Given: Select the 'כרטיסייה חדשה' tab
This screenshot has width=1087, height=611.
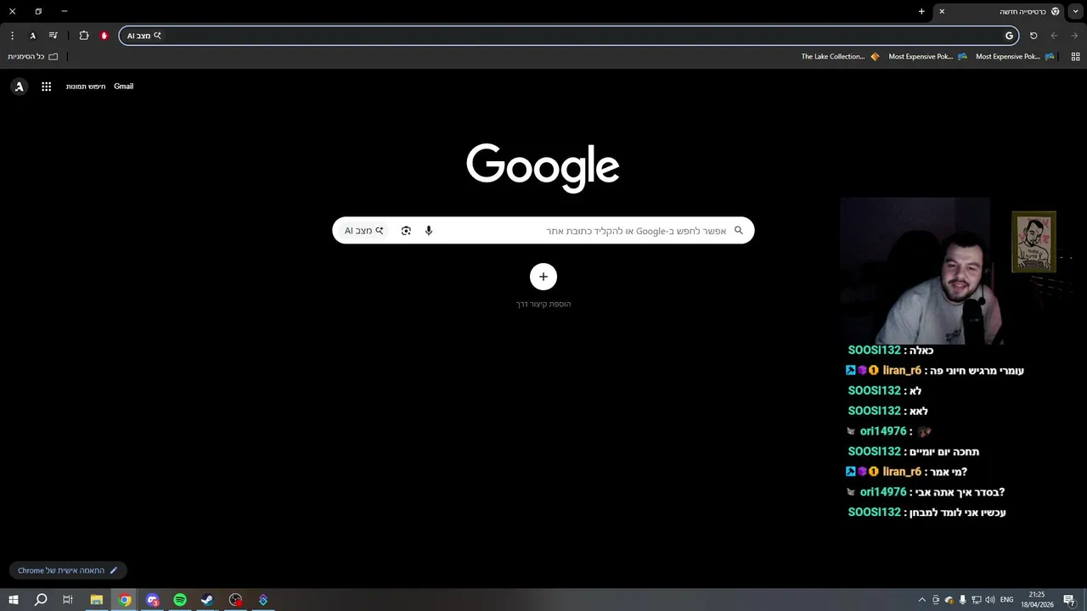Looking at the screenshot, I should 1000,11.
